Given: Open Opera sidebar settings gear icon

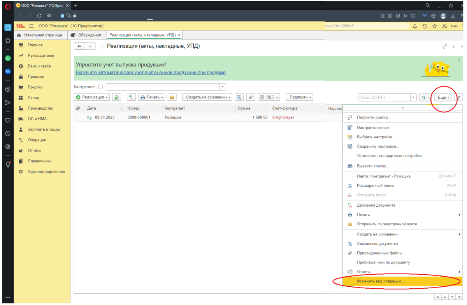Looking at the screenshot, I should click(8, 147).
